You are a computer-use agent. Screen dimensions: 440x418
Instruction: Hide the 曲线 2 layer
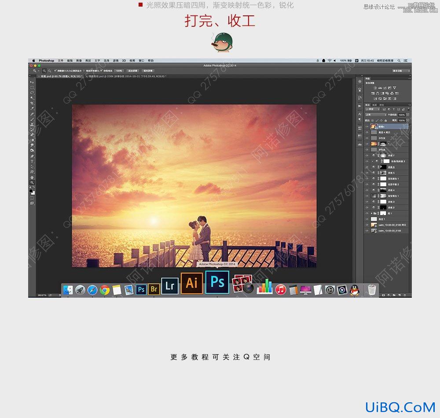tap(367, 207)
